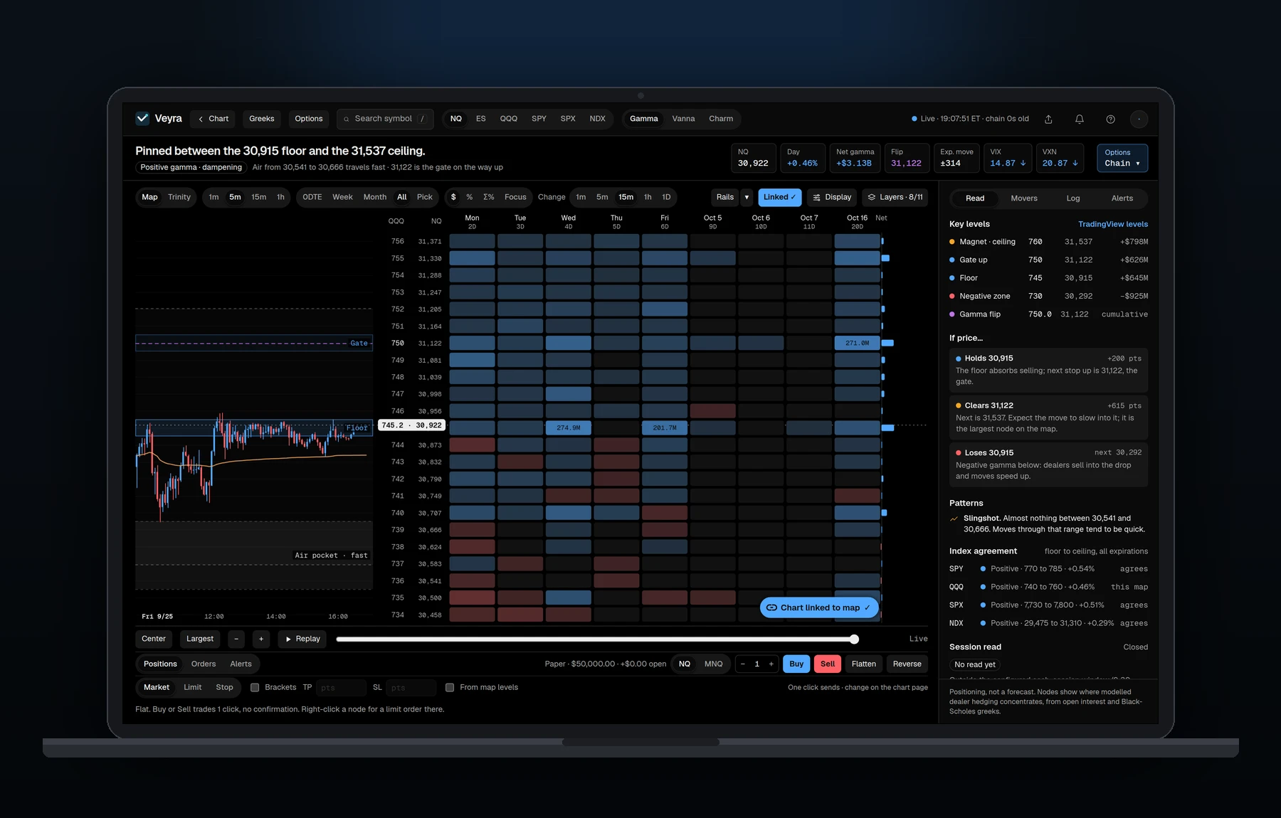The image size is (1281, 818).
Task: Open Display settings
Action: [x=832, y=197]
